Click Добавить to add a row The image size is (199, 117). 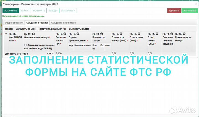(x=11, y=54)
